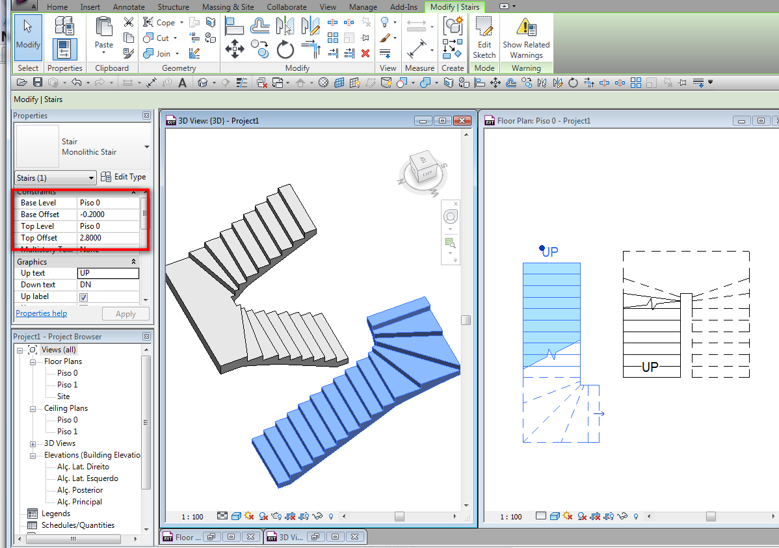Toggle Reveal Hidden Elements in the Floor Plan view
This screenshot has width=779, height=548.
[636, 516]
